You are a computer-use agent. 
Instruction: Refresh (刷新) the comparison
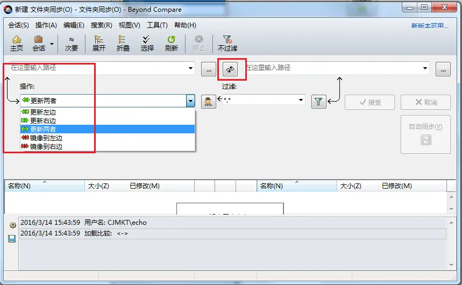[171, 44]
